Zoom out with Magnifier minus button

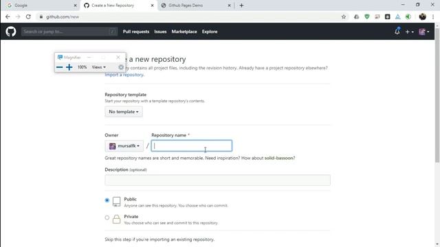click(x=59, y=67)
